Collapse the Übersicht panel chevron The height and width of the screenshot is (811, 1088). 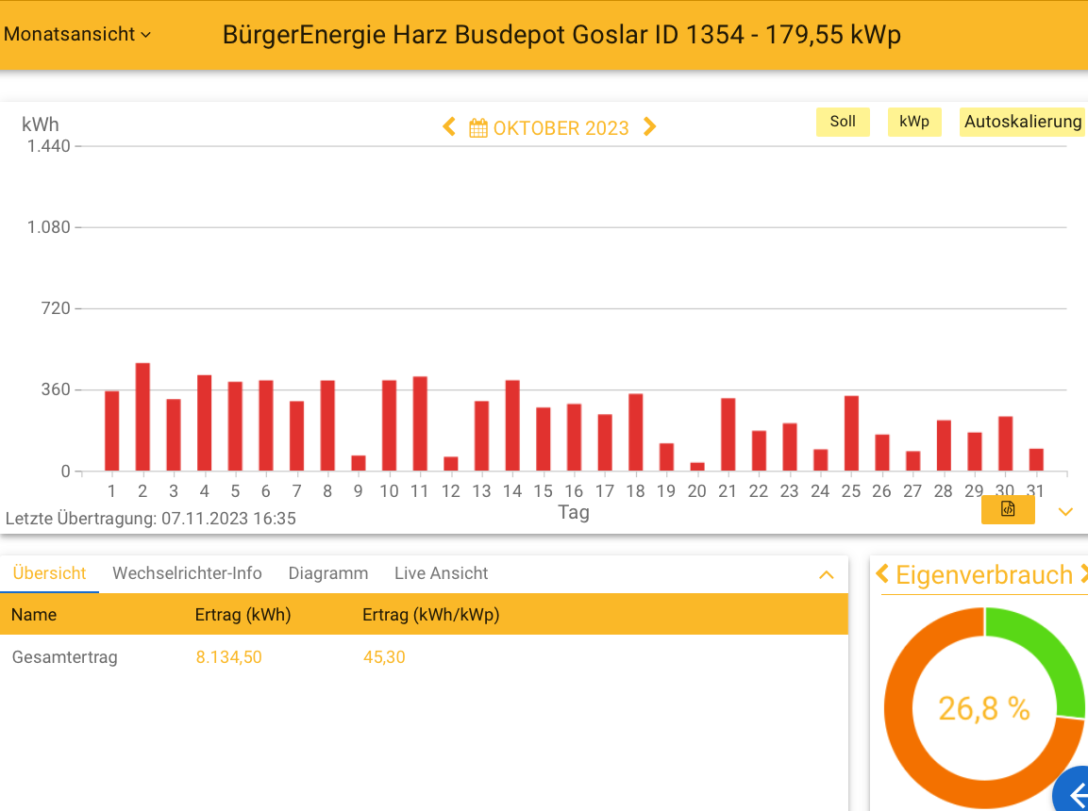pyautogui.click(x=826, y=574)
